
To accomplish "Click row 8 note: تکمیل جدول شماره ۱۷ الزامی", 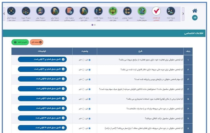I will (42, 128).
